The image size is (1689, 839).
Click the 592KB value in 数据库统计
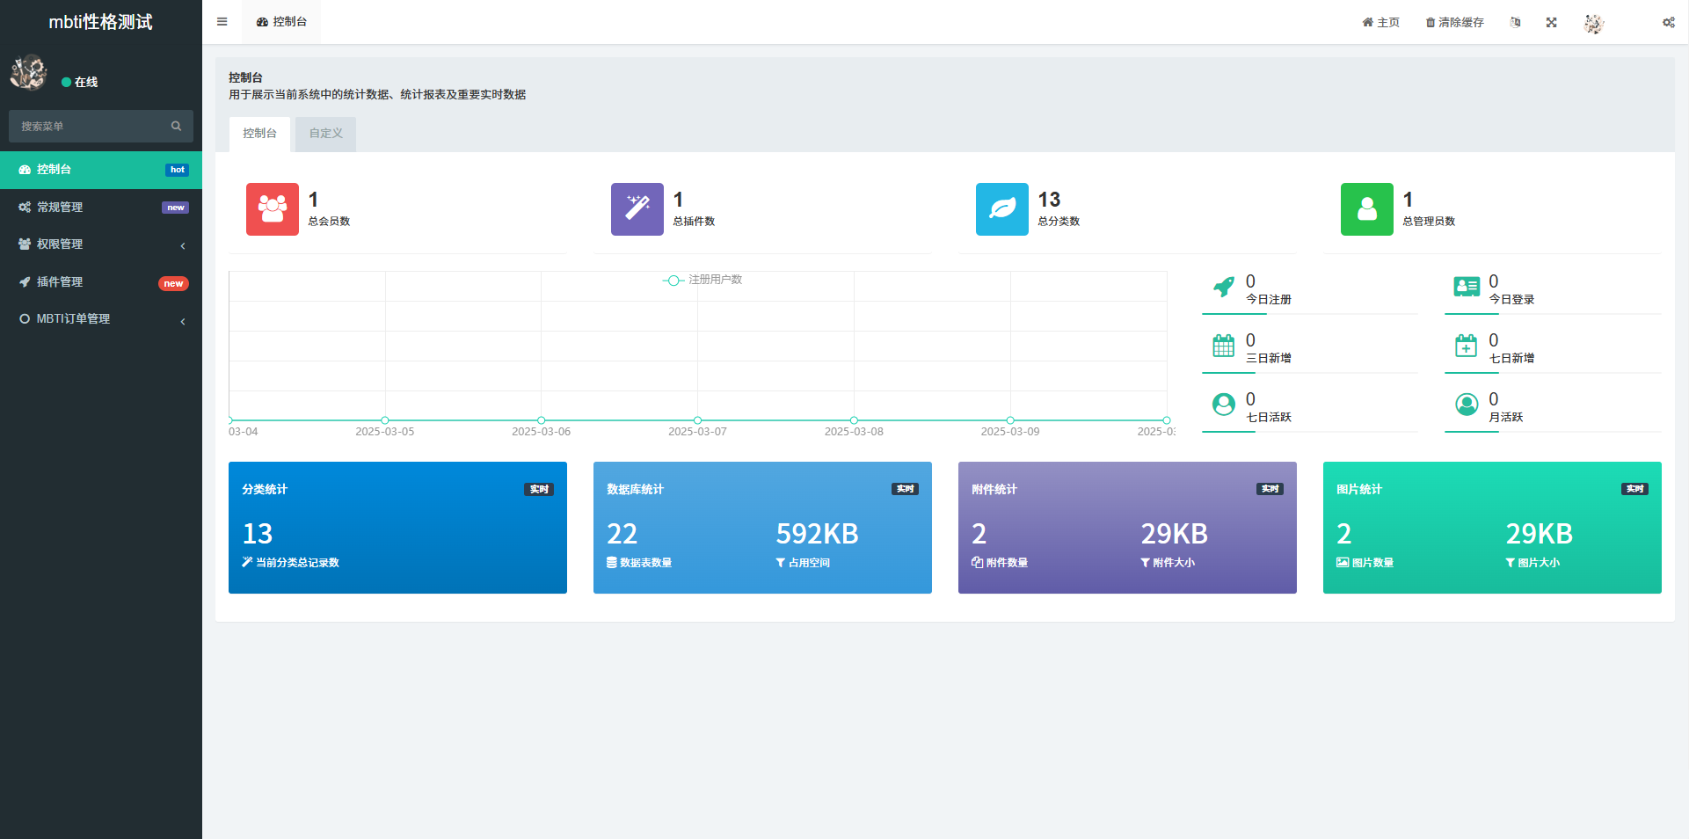point(817,534)
